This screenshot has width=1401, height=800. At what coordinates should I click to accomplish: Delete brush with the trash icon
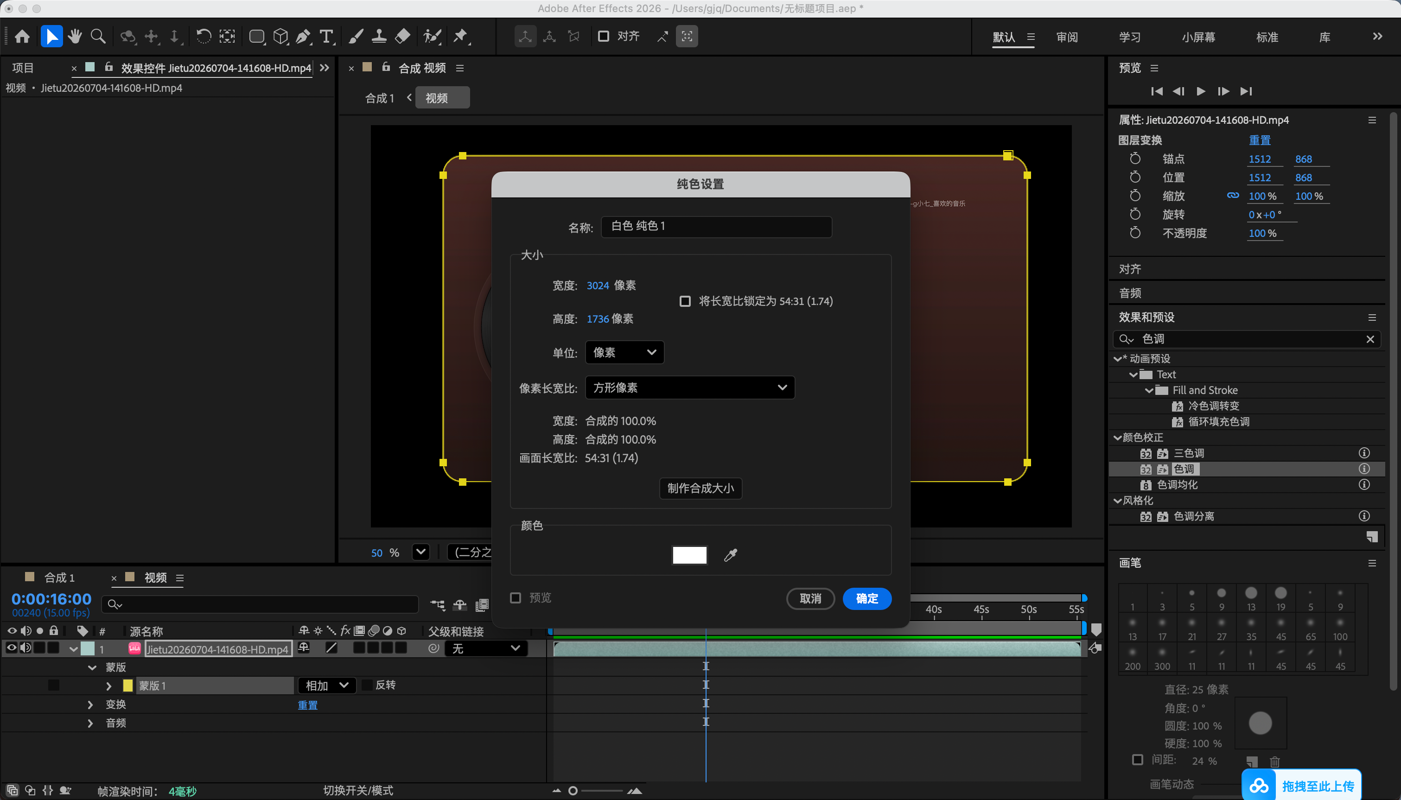[1274, 762]
